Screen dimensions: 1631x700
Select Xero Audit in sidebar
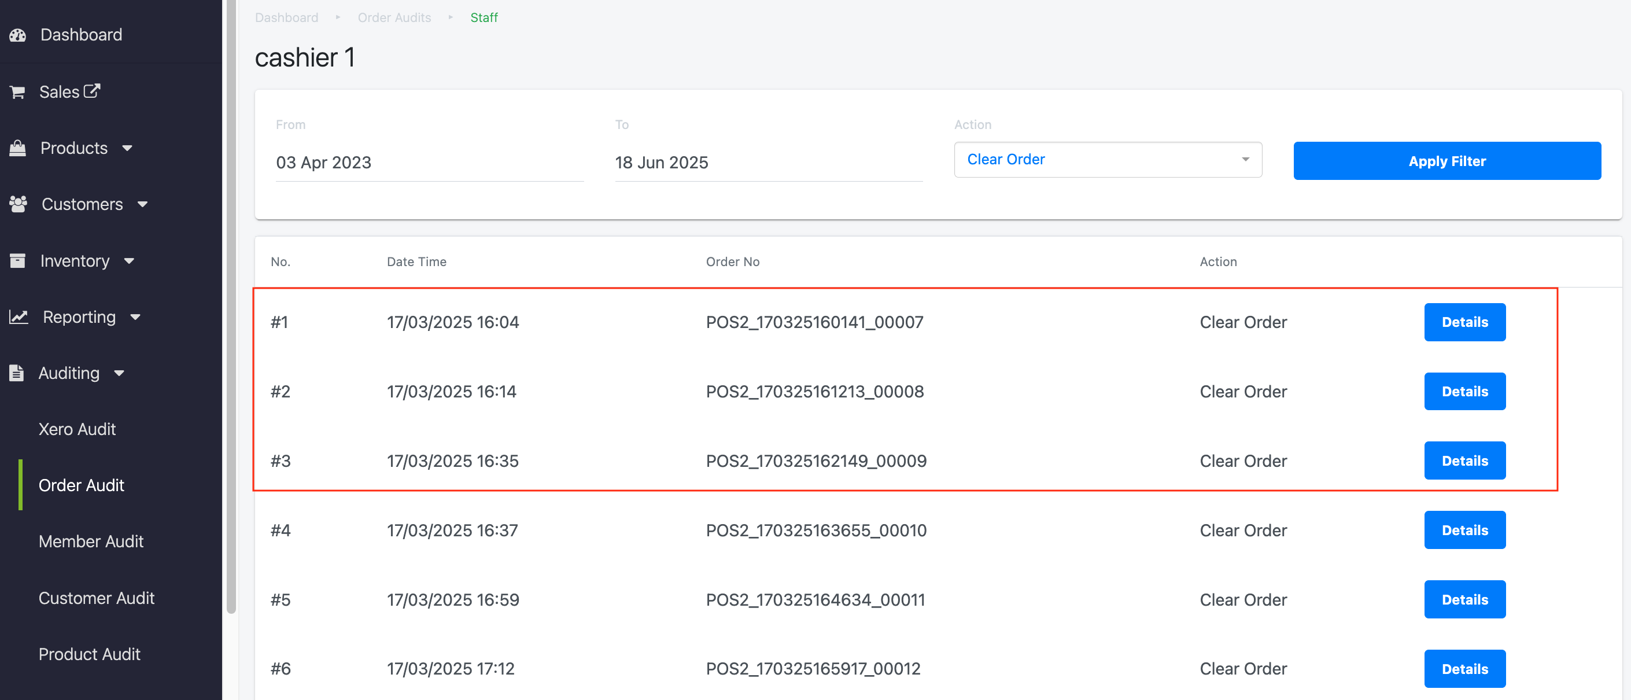tap(78, 429)
